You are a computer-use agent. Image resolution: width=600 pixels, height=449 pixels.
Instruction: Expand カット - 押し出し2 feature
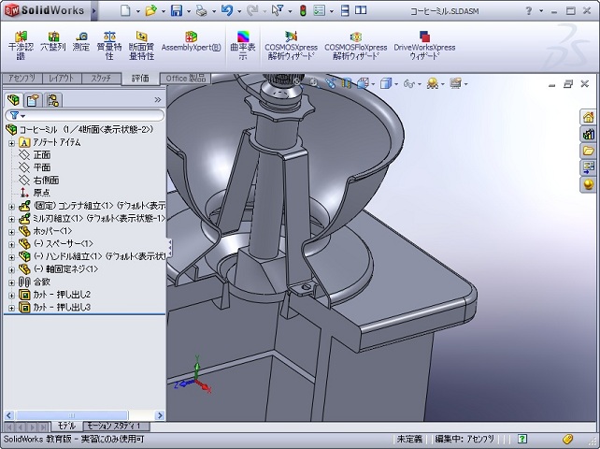point(11,296)
